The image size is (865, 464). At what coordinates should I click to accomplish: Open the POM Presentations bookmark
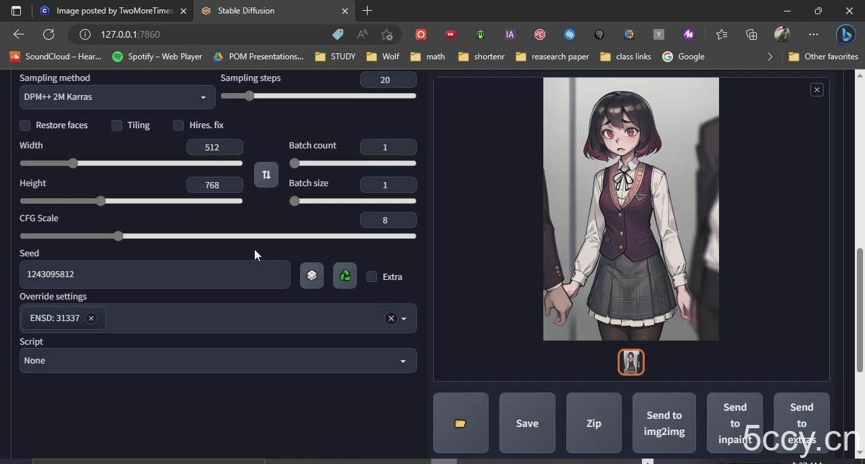(257, 57)
